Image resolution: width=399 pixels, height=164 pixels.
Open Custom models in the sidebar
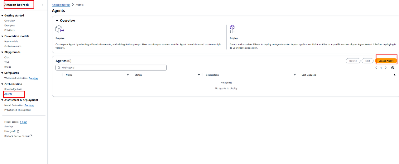(x=13, y=46)
